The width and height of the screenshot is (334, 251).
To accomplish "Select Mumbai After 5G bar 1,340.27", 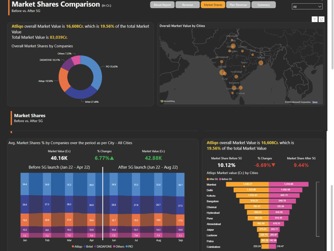I will 247,184.
